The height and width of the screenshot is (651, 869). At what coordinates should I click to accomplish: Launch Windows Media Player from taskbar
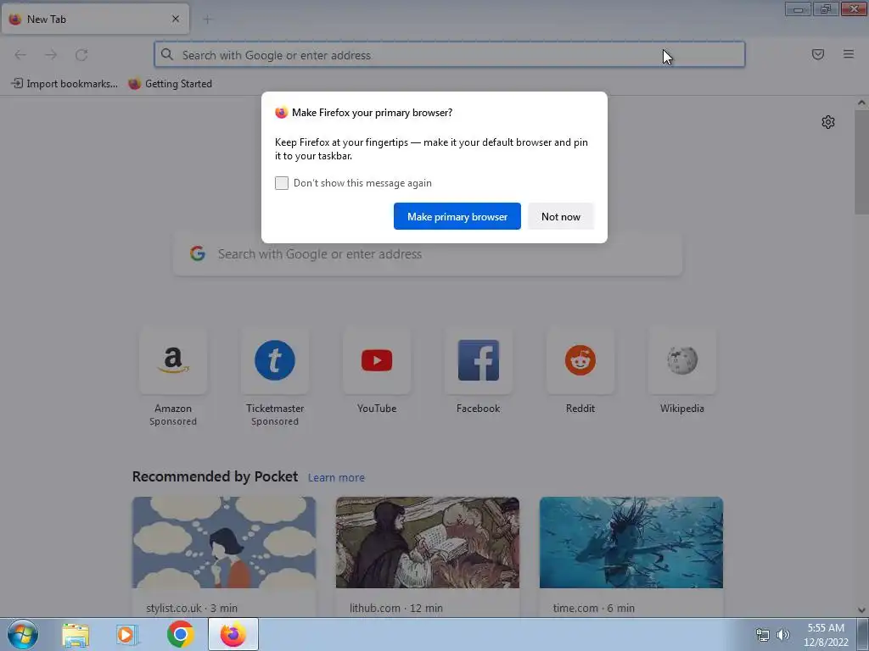(x=127, y=635)
